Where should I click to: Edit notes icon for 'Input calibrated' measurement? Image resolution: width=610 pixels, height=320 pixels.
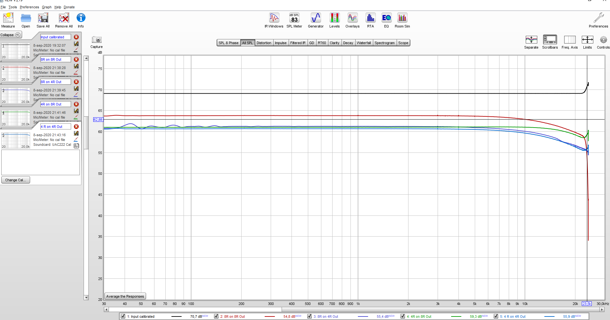click(76, 44)
